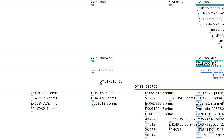Select the CG13898 gene label

tap(98, 2)
